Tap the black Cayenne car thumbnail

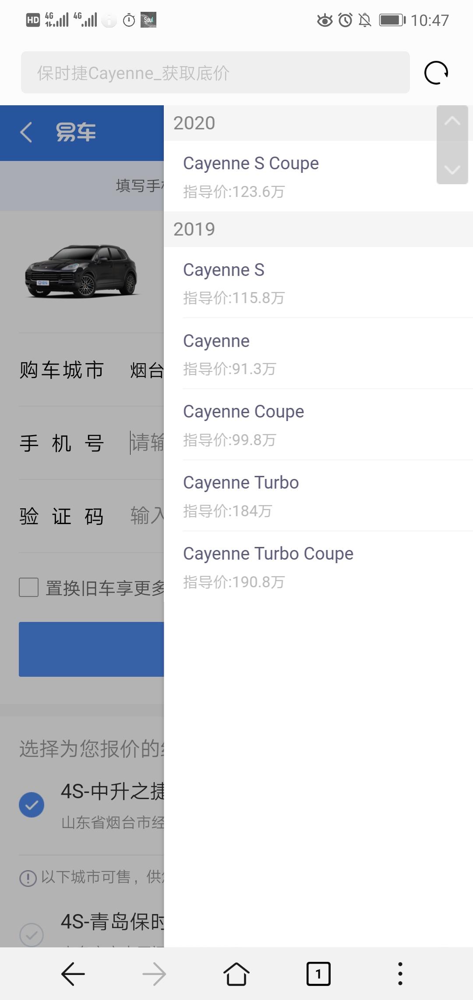81,271
